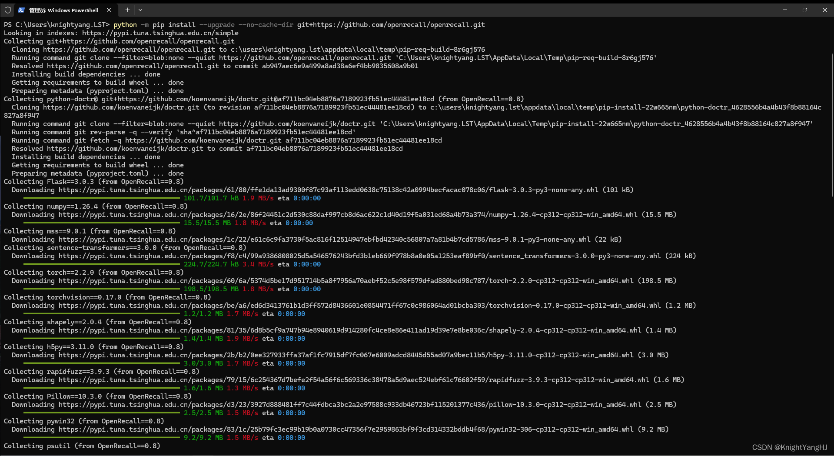
Task: Select the Windows PowerShell administrator tab
Action: 66,10
